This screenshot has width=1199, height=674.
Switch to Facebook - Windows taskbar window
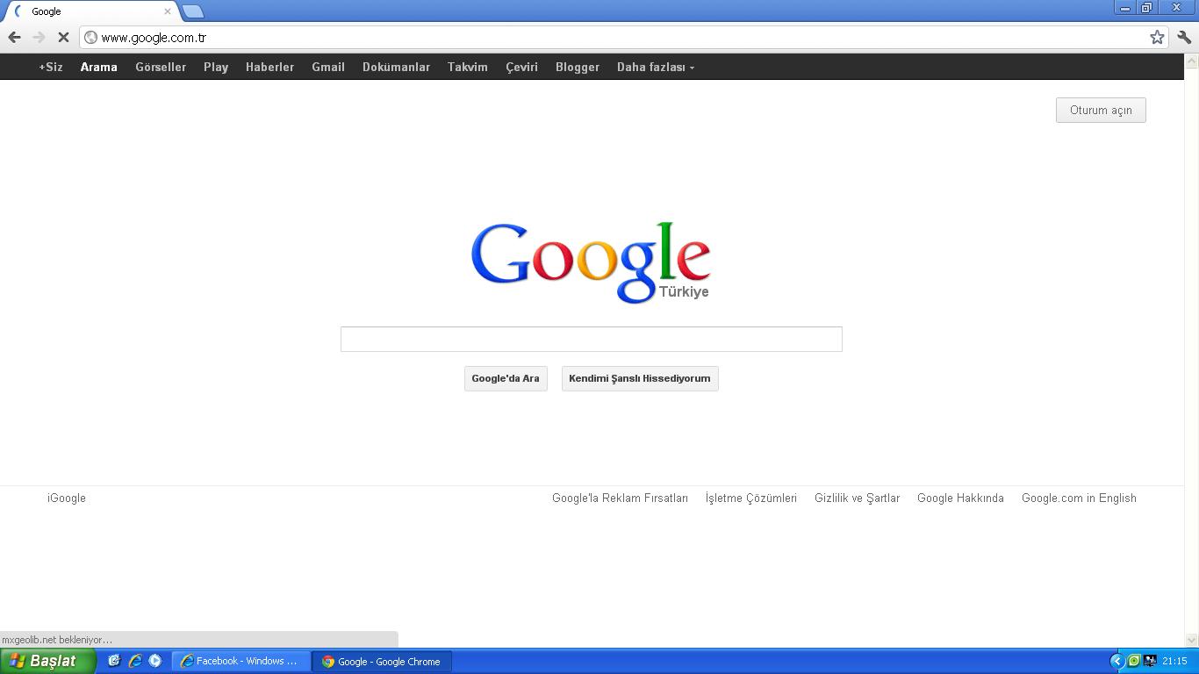(x=241, y=661)
